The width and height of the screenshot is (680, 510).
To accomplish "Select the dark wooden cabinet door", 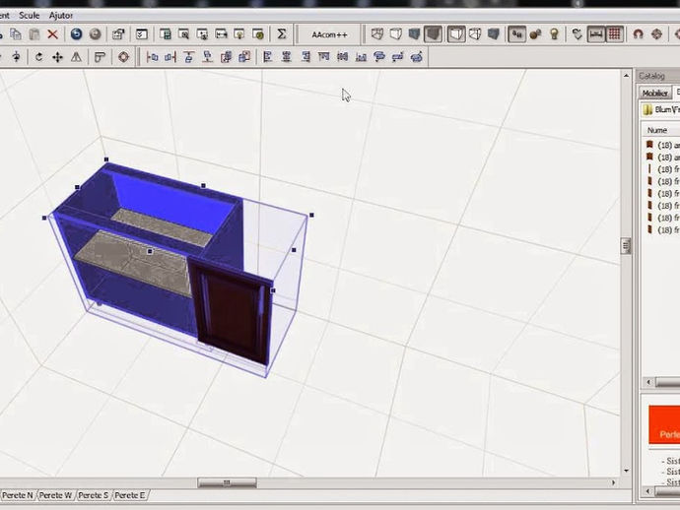I will tap(232, 312).
